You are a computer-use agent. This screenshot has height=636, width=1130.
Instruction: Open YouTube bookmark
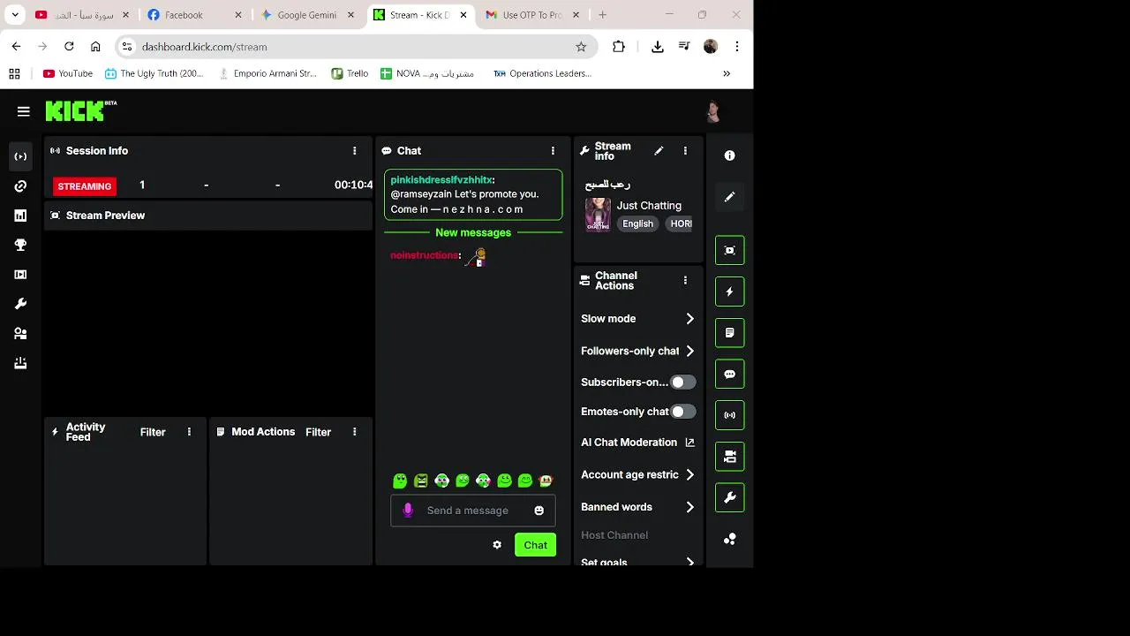coord(68,73)
